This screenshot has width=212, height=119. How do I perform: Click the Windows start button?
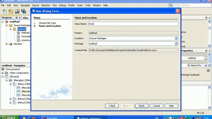(x=10, y=118)
